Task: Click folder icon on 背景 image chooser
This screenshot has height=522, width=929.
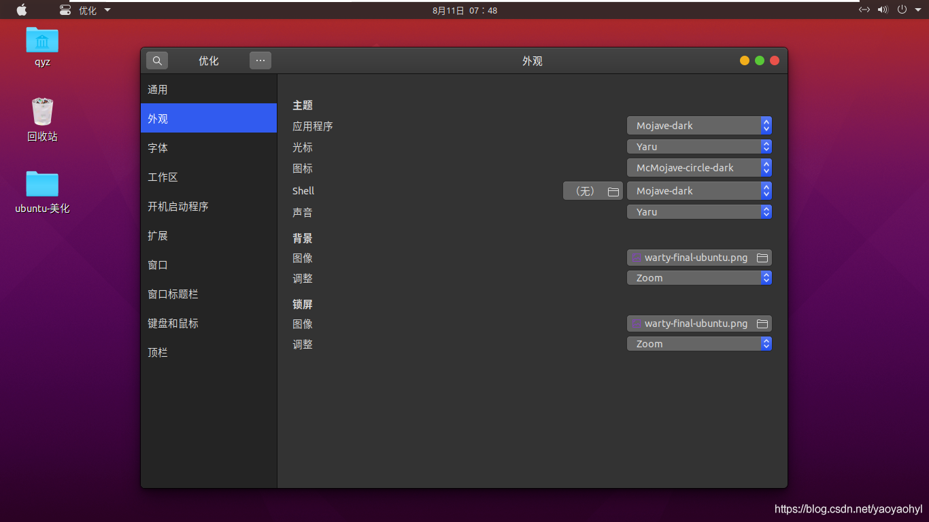Action: pos(762,258)
